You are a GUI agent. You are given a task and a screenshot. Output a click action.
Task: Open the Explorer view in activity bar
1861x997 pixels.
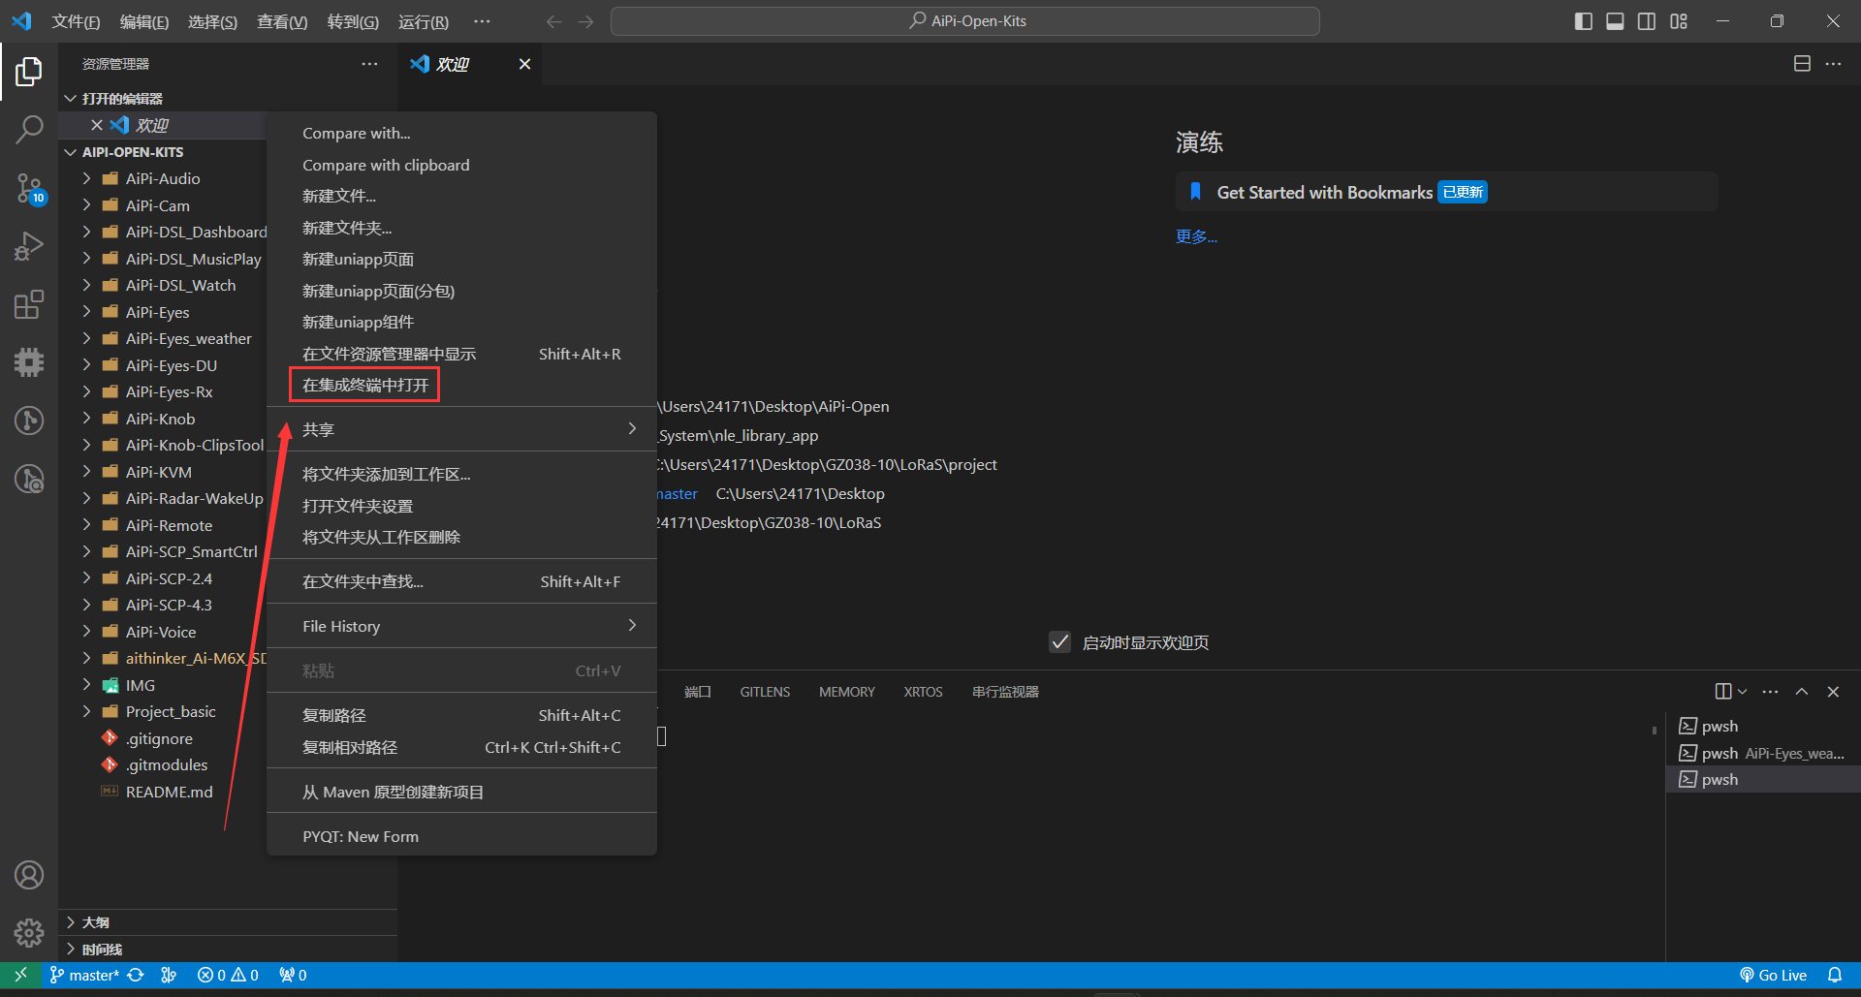pyautogui.click(x=29, y=71)
